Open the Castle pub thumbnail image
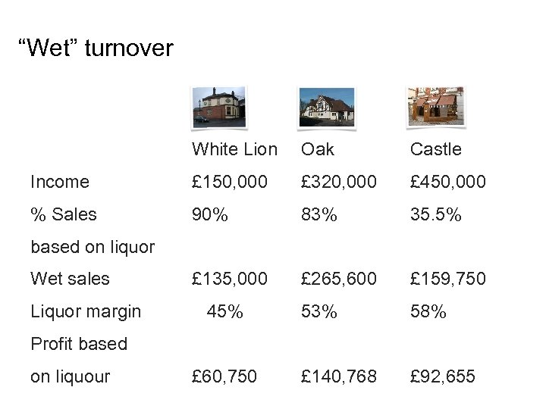This screenshot has width=546, height=409. point(435,106)
